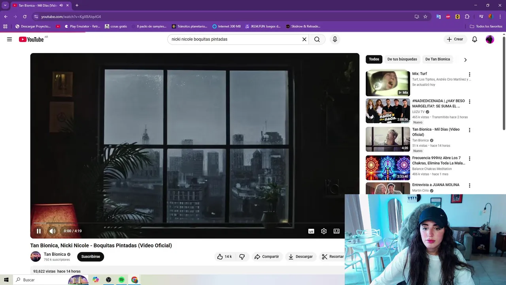The width and height of the screenshot is (506, 285).
Task: Pause the video
Action: click(x=39, y=231)
